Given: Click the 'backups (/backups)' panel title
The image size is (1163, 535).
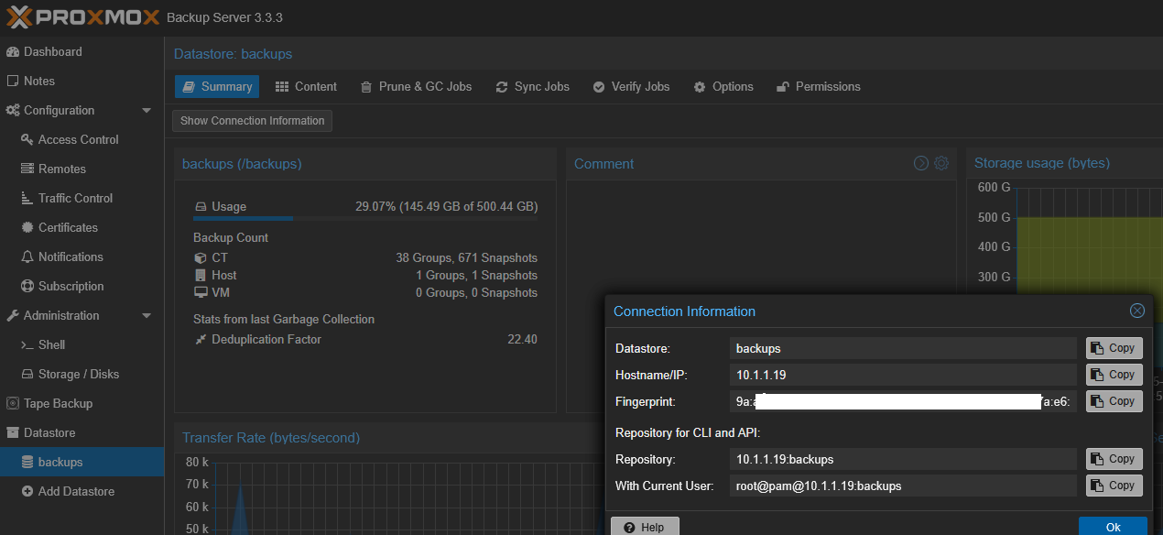Looking at the screenshot, I should (x=242, y=163).
